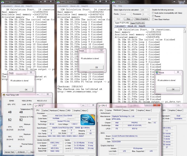Open Help menu in Super PI 32M window
The image size is (187, 156).
pos(85,6)
